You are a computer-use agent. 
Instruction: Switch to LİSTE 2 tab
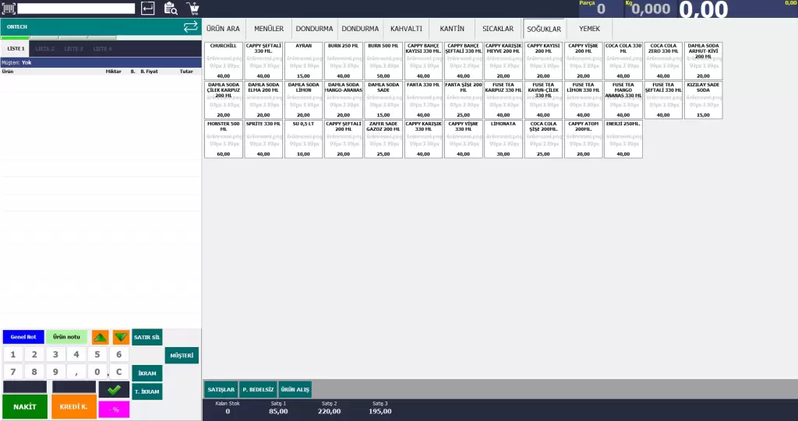click(44, 49)
